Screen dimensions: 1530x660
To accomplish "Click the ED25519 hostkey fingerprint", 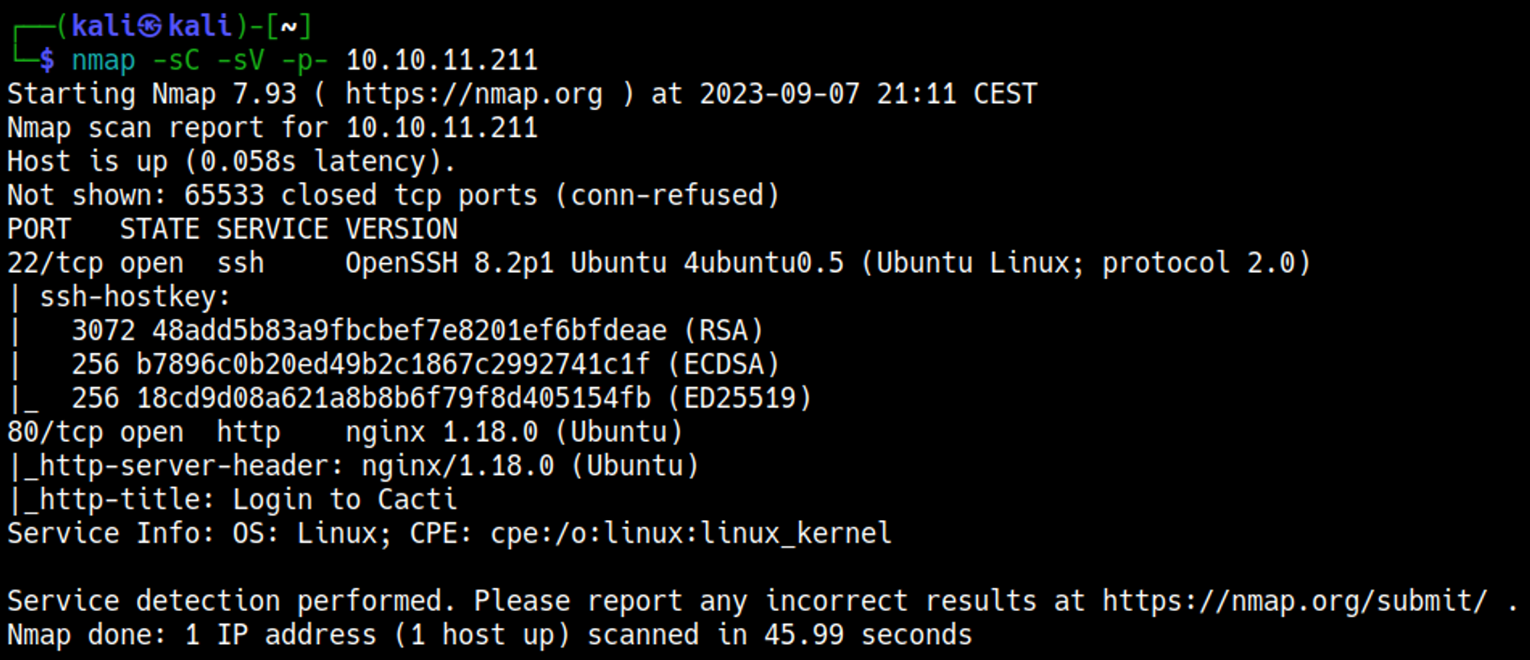I will click(x=393, y=398).
